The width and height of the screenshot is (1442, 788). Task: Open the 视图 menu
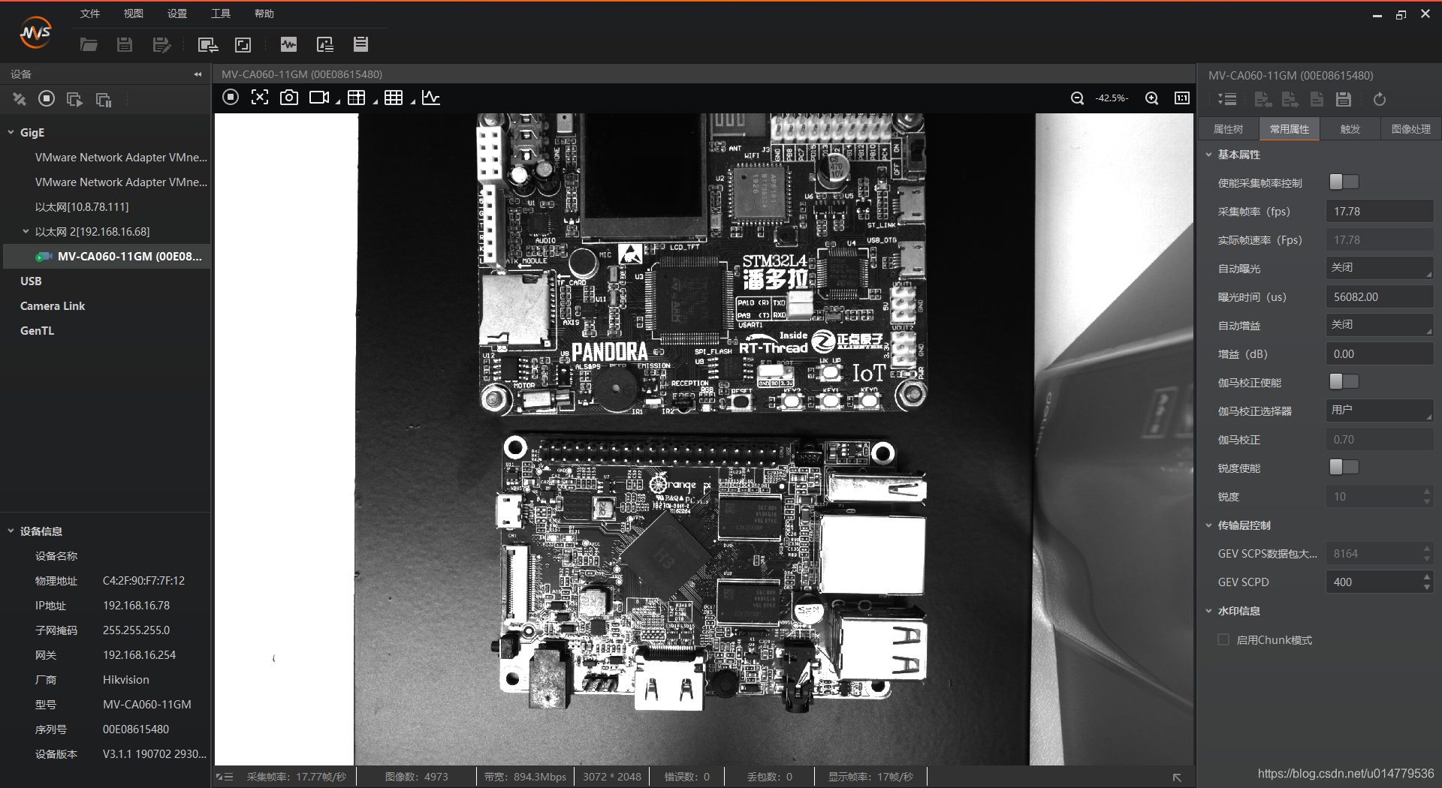click(133, 14)
